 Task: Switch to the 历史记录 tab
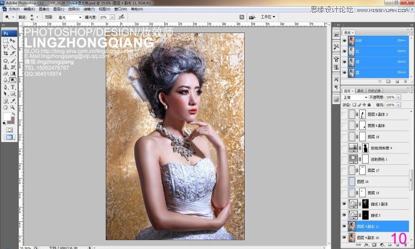[374, 91]
